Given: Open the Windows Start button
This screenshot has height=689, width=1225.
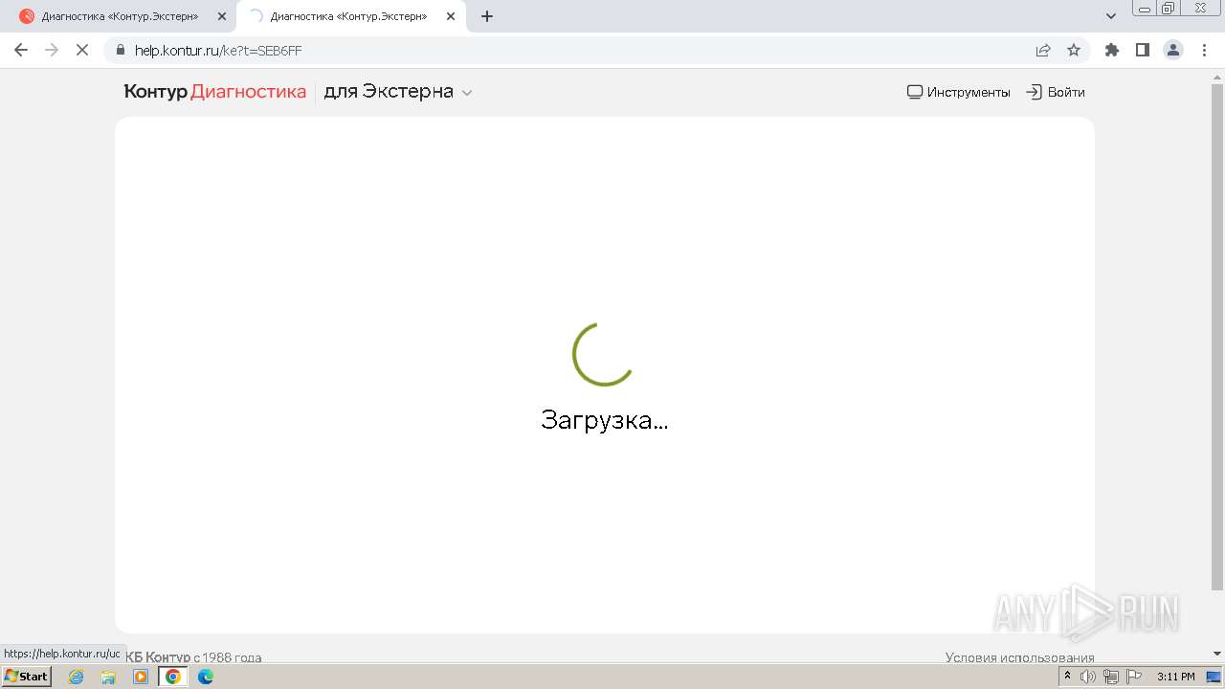Looking at the screenshot, I should tap(26, 677).
